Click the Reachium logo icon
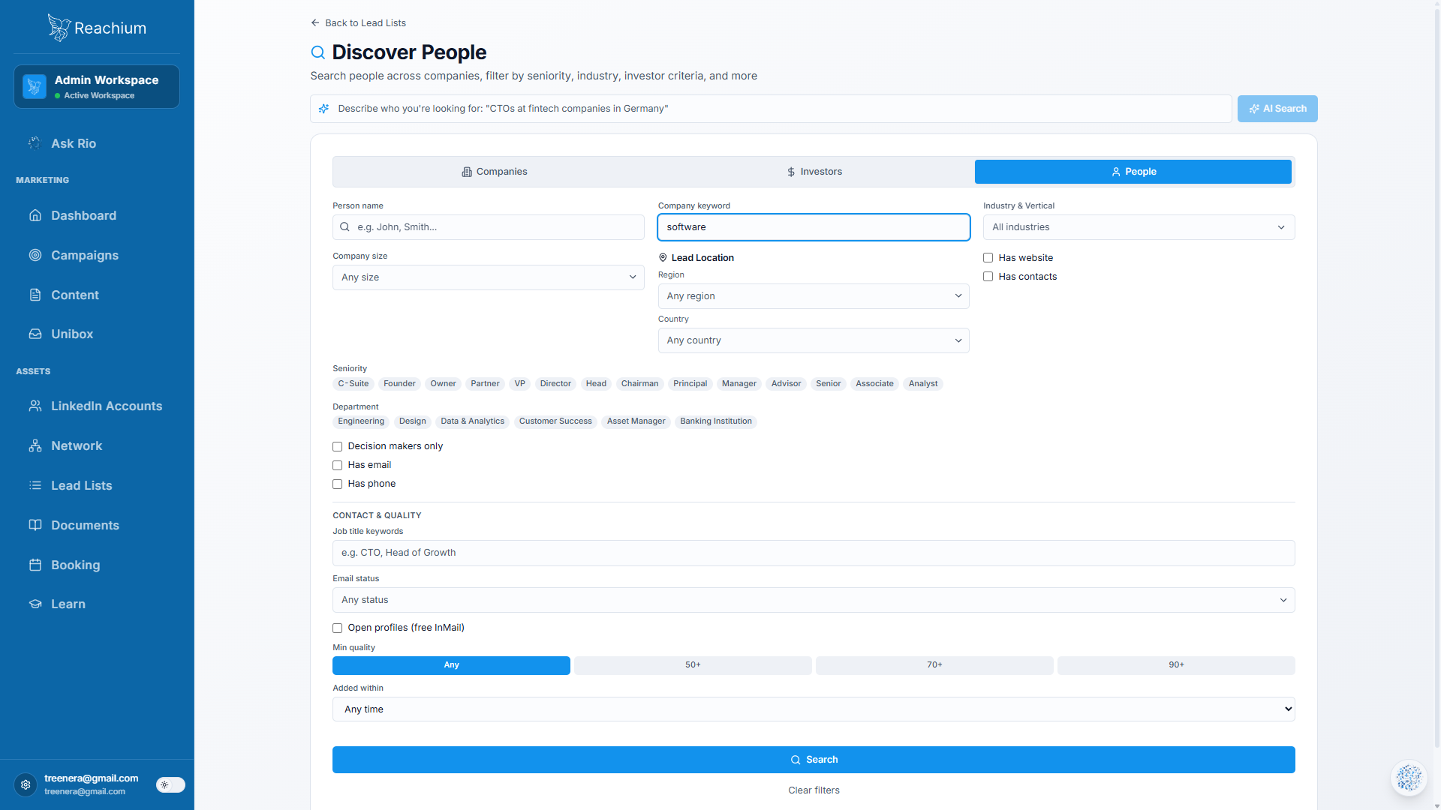 59,28
